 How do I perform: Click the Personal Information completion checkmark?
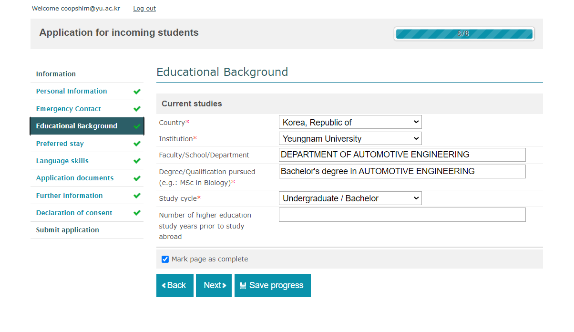click(137, 92)
